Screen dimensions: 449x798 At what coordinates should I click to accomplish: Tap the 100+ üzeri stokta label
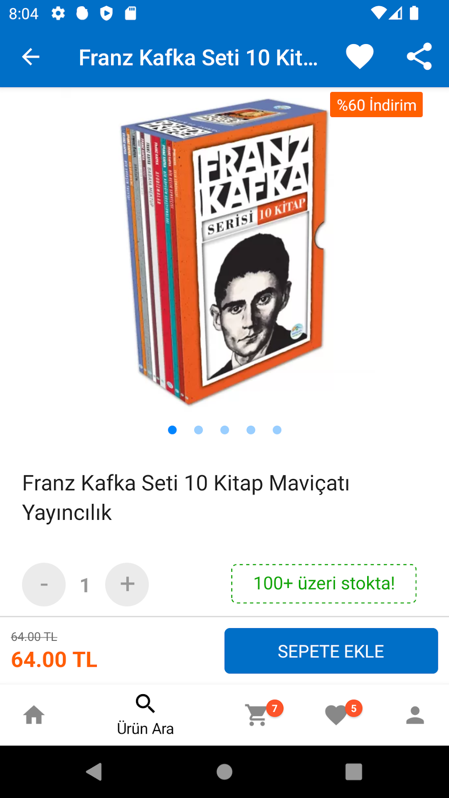point(324,584)
